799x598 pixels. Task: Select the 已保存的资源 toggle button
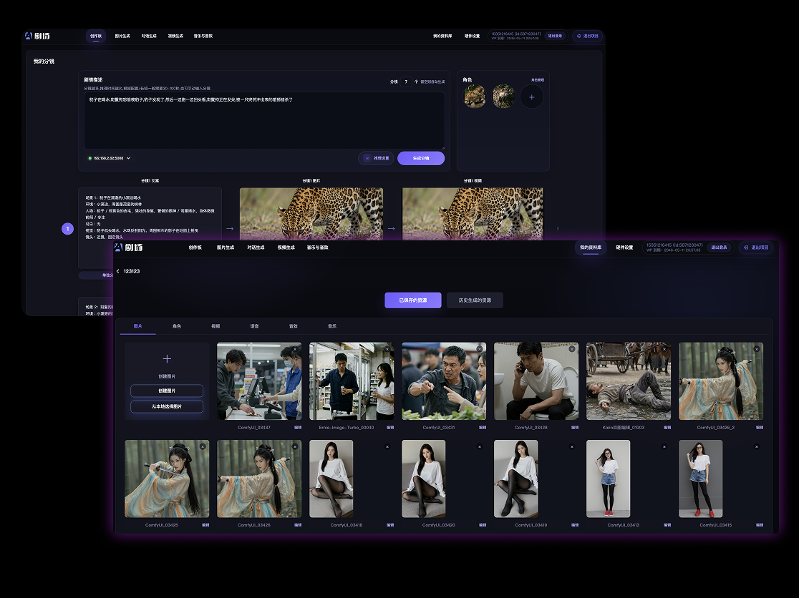click(x=413, y=300)
